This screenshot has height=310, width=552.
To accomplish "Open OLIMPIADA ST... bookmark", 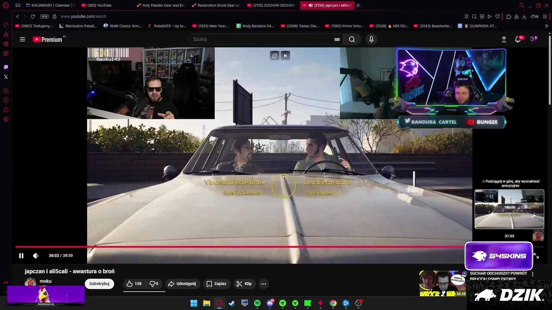I will click(477, 26).
